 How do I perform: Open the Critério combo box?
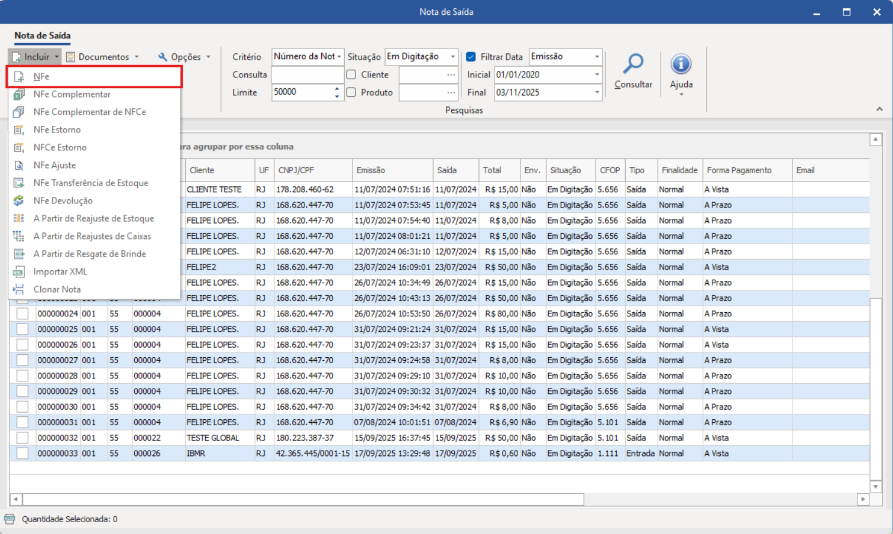(x=339, y=57)
